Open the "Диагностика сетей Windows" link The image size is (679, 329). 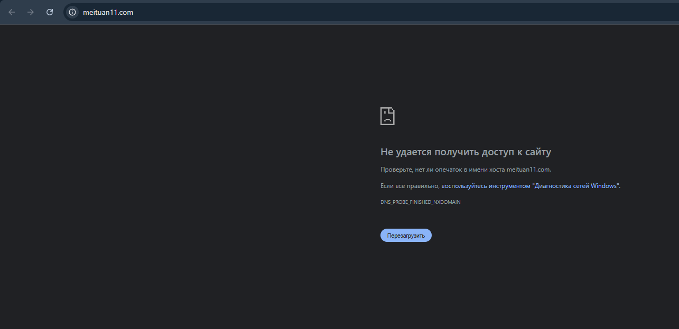530,186
